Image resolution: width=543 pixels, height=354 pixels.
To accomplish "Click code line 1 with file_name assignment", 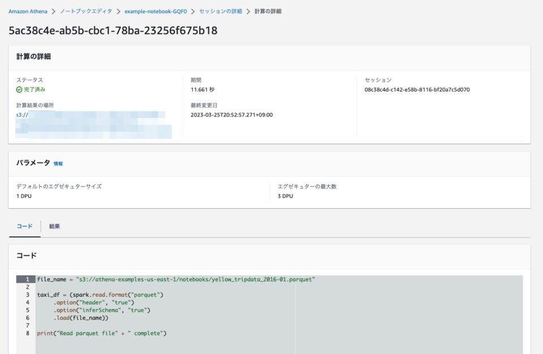I will pos(176,279).
